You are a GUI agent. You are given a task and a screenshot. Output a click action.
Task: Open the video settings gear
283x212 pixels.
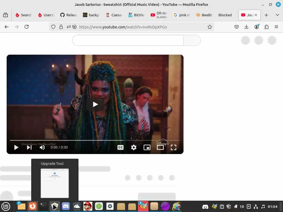(x=134, y=147)
